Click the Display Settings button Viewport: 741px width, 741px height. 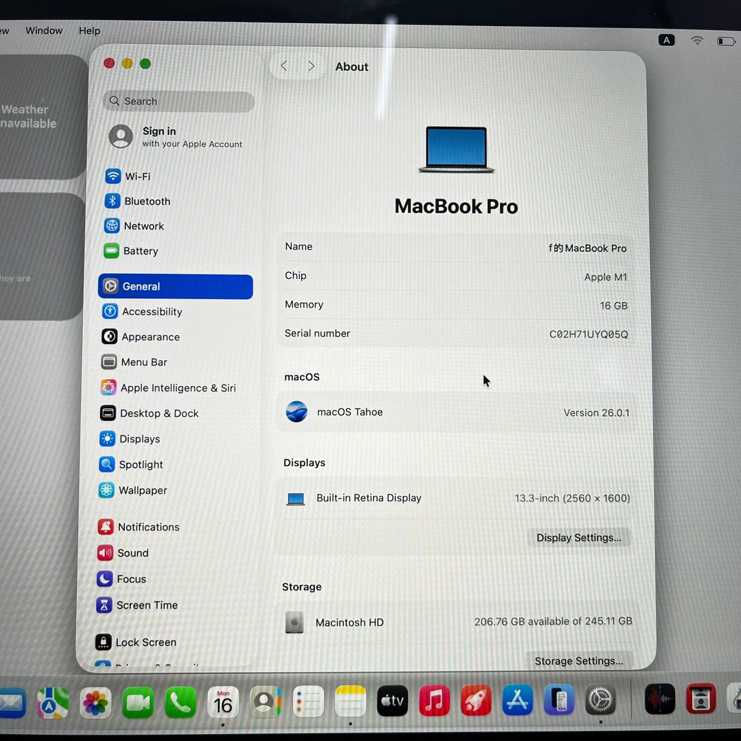pos(578,538)
